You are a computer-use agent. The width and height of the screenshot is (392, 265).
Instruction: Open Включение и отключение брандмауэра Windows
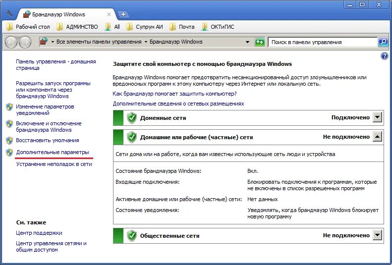[49, 127]
